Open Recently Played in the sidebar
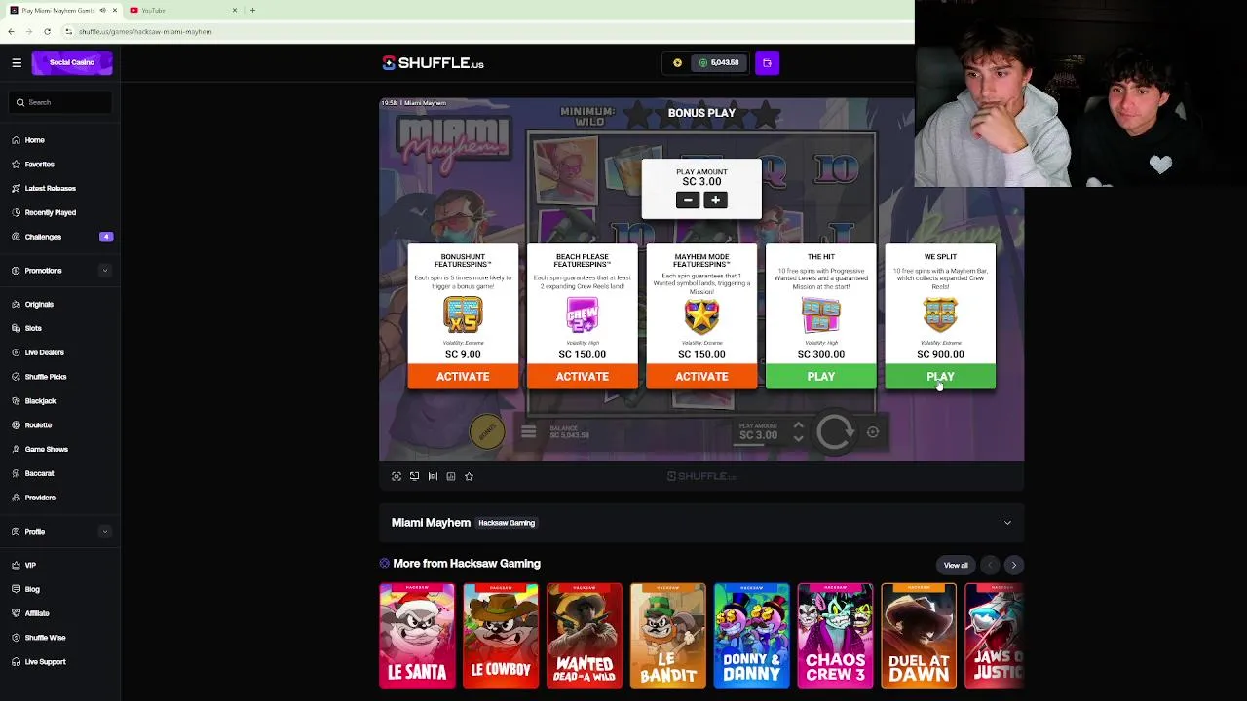This screenshot has width=1247, height=701. 50,212
